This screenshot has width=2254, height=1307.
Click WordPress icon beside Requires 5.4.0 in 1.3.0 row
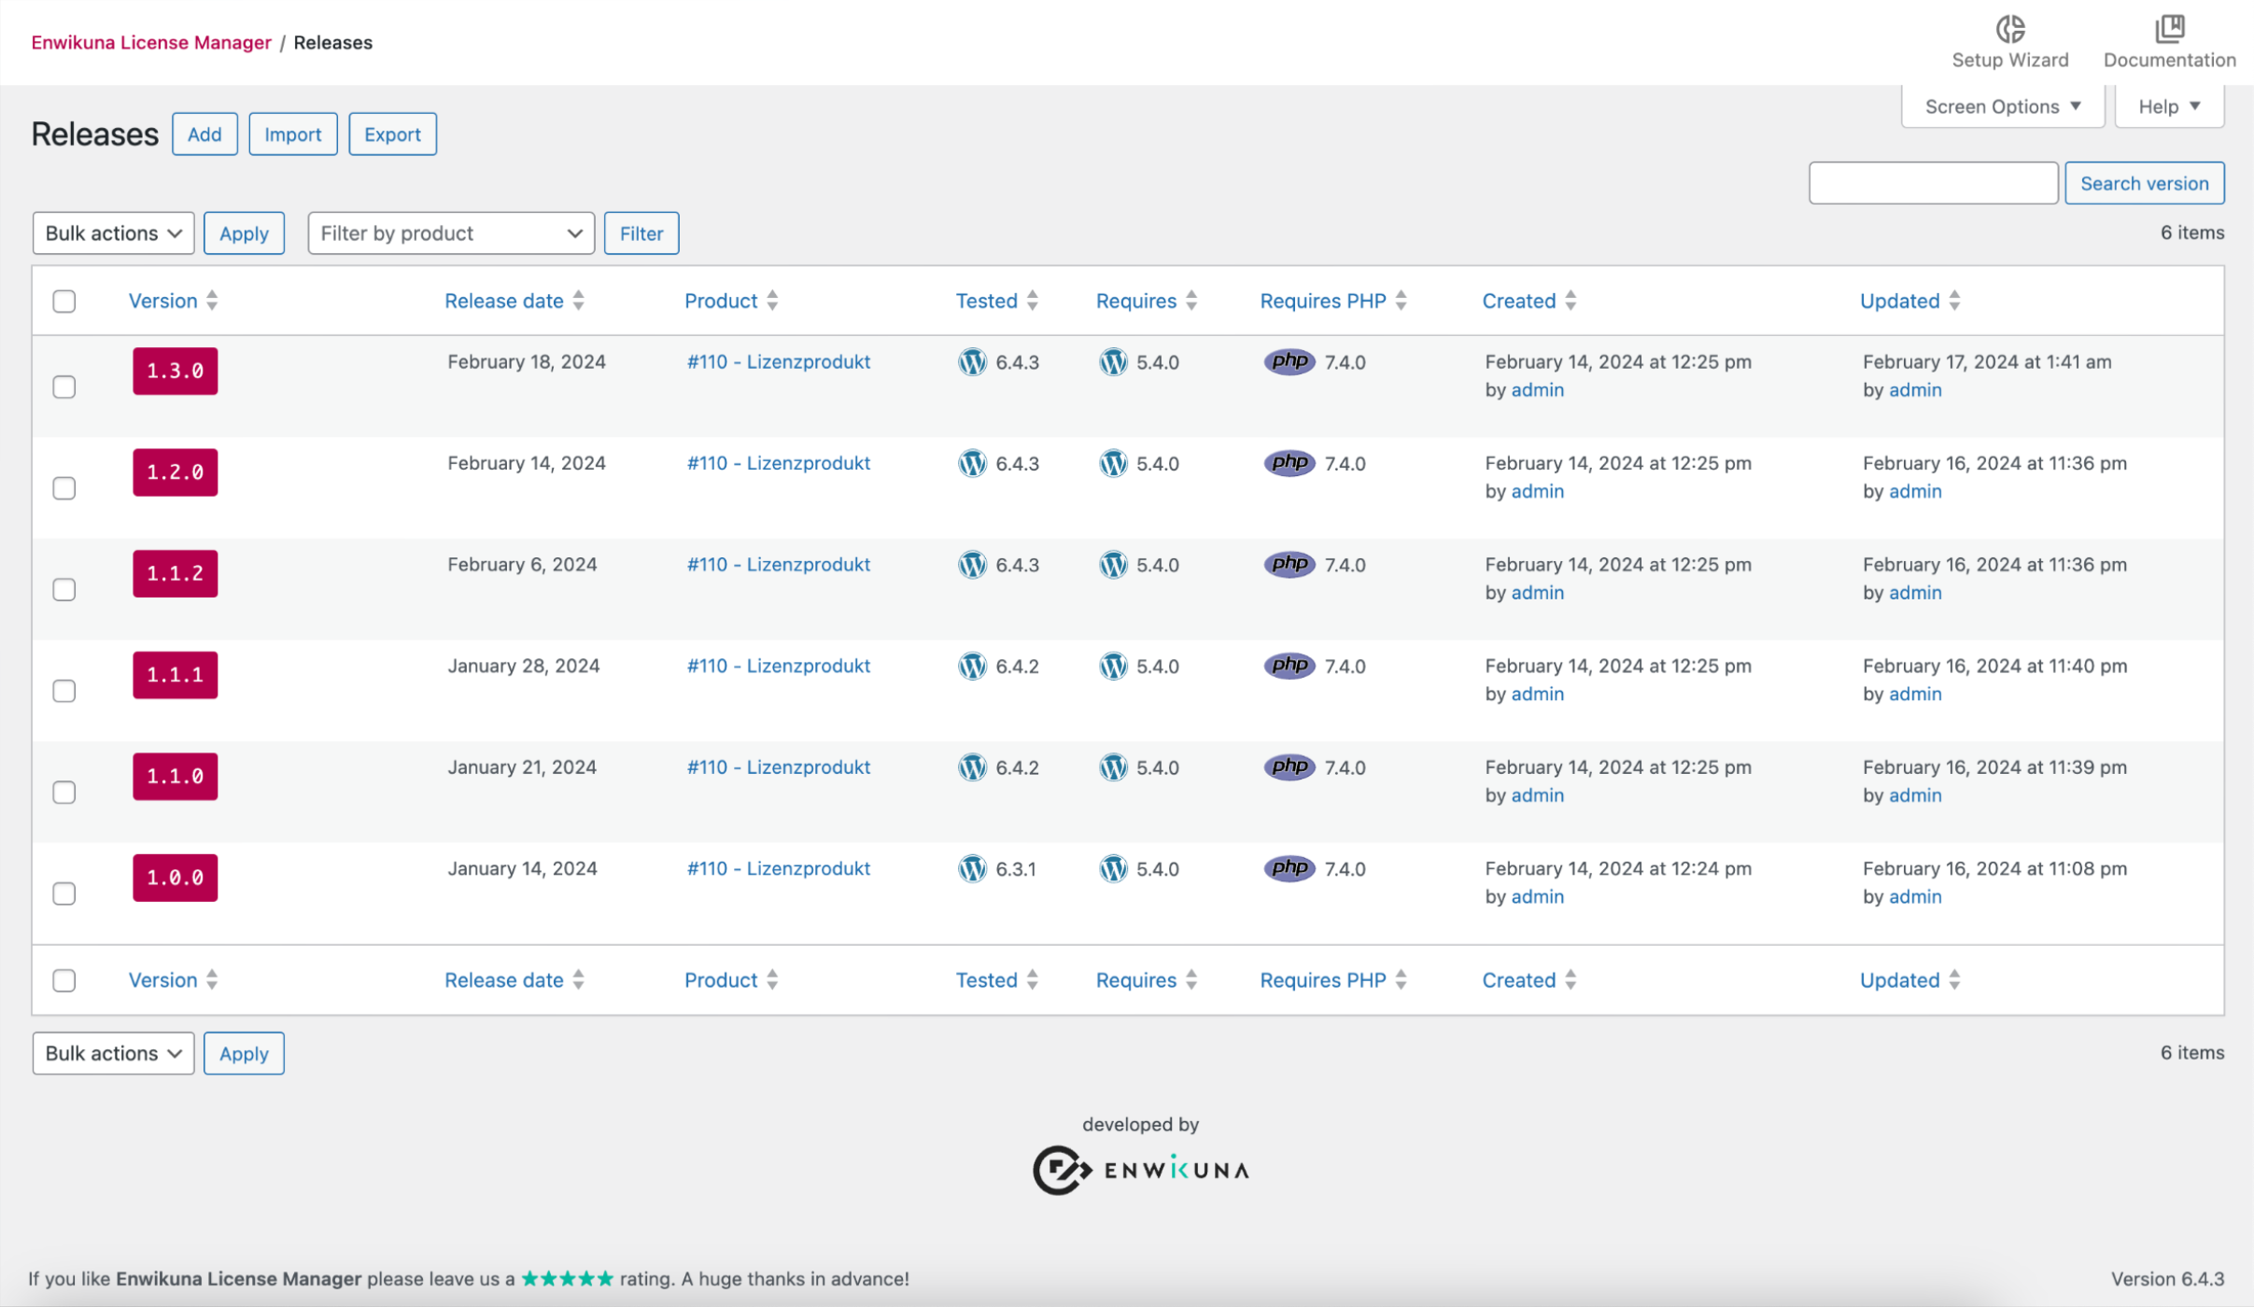[1113, 362]
